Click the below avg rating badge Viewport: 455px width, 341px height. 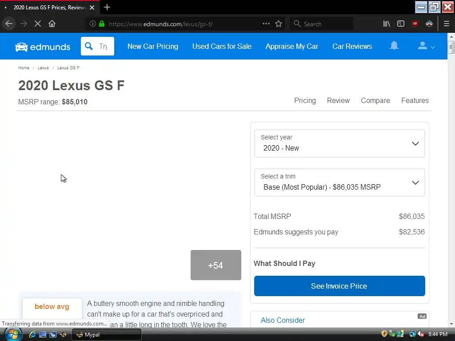52,307
